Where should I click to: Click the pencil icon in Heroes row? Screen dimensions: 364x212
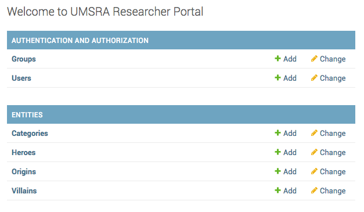point(314,152)
